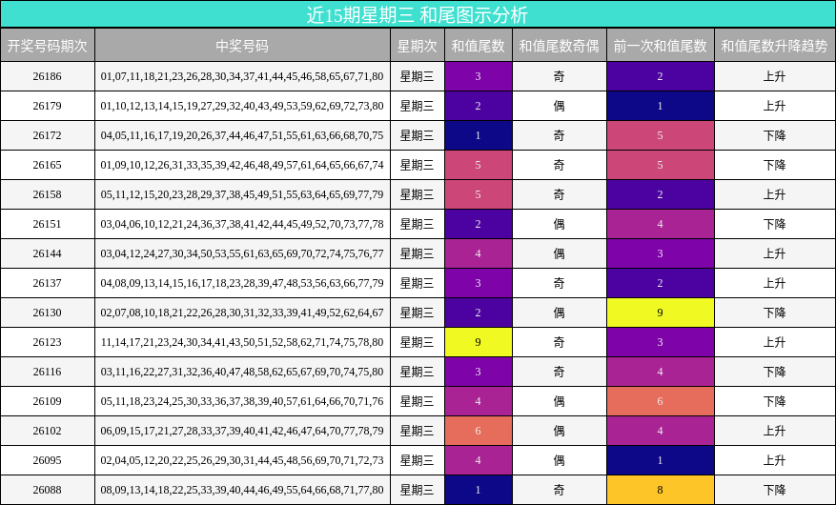Select issue number 26095
Screen dimensions: 836x505
point(48,460)
